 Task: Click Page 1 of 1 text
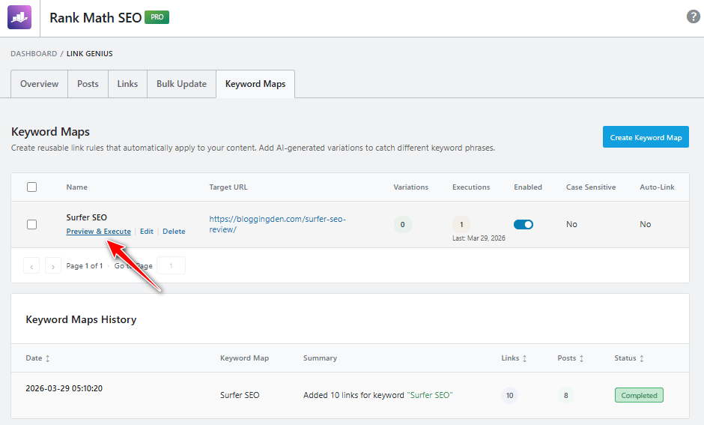(x=85, y=265)
